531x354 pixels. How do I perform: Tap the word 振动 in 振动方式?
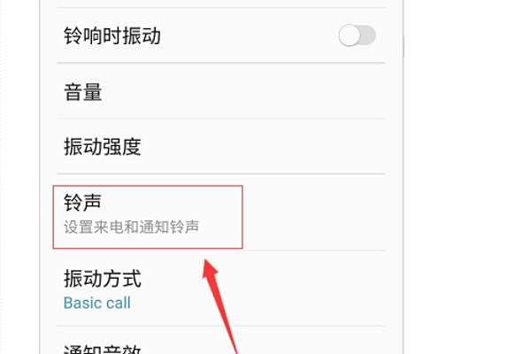click(83, 279)
